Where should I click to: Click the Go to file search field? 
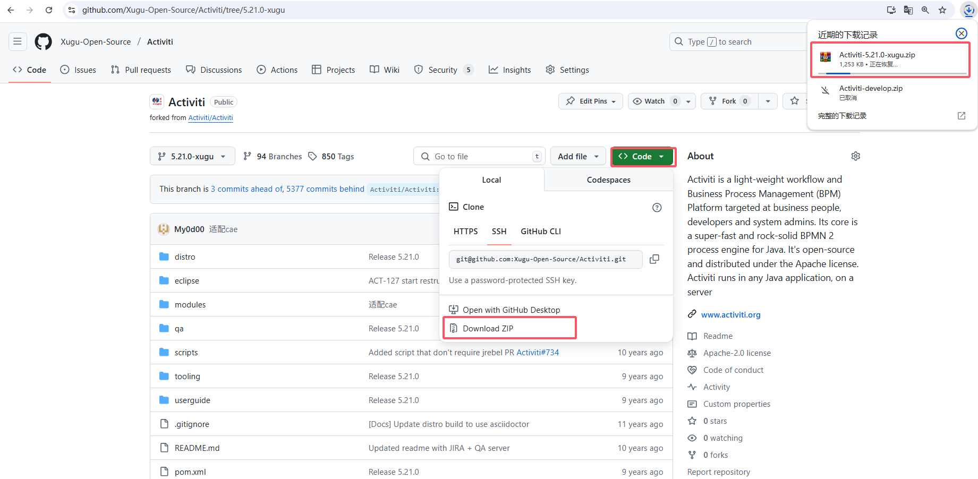478,156
